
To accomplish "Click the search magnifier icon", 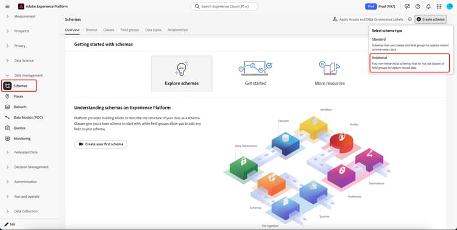I will pyautogui.click(x=197, y=7).
